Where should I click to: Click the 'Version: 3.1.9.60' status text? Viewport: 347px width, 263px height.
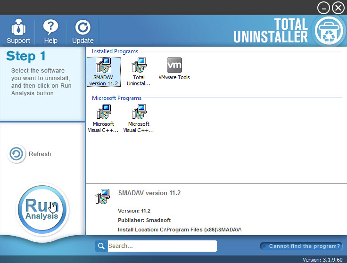point(322,260)
